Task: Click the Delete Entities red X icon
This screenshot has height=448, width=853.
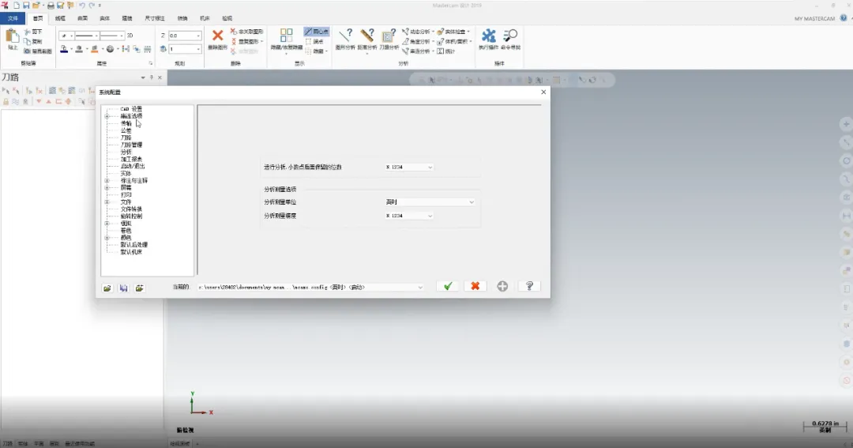Action: pos(218,36)
